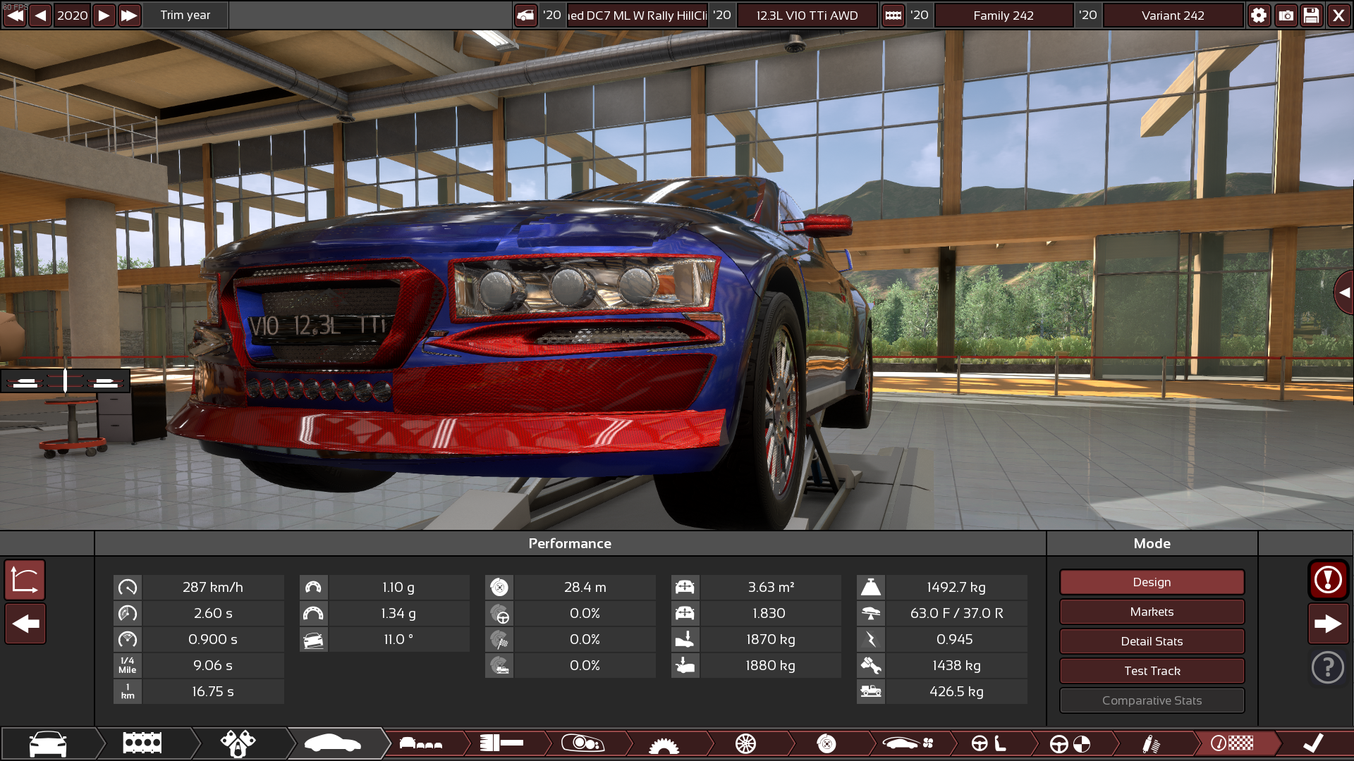1354x761 pixels.
Task: Increase trim year by one
Action: (104, 15)
